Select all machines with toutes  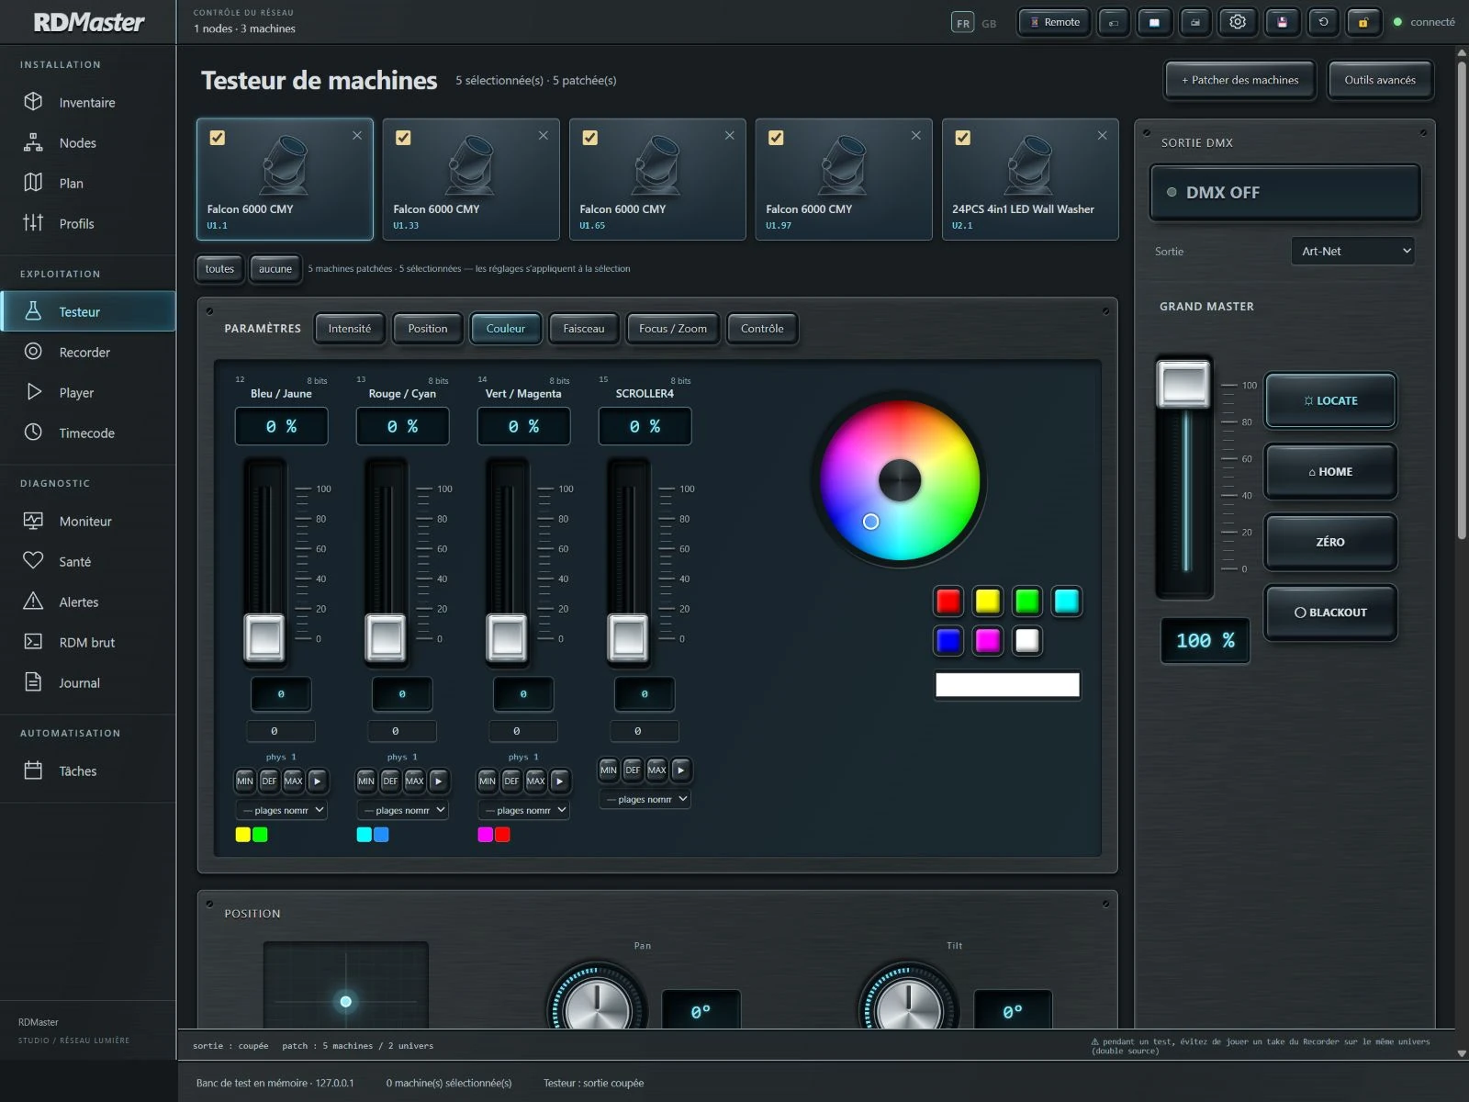pyautogui.click(x=219, y=269)
